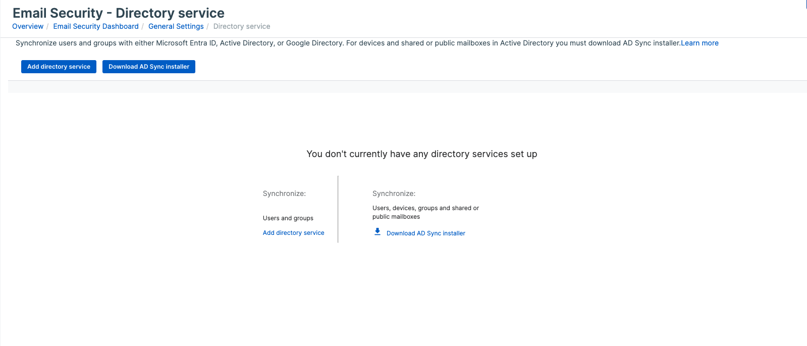
Task: Select the grey Directory service breadcrumb item
Action: point(241,26)
